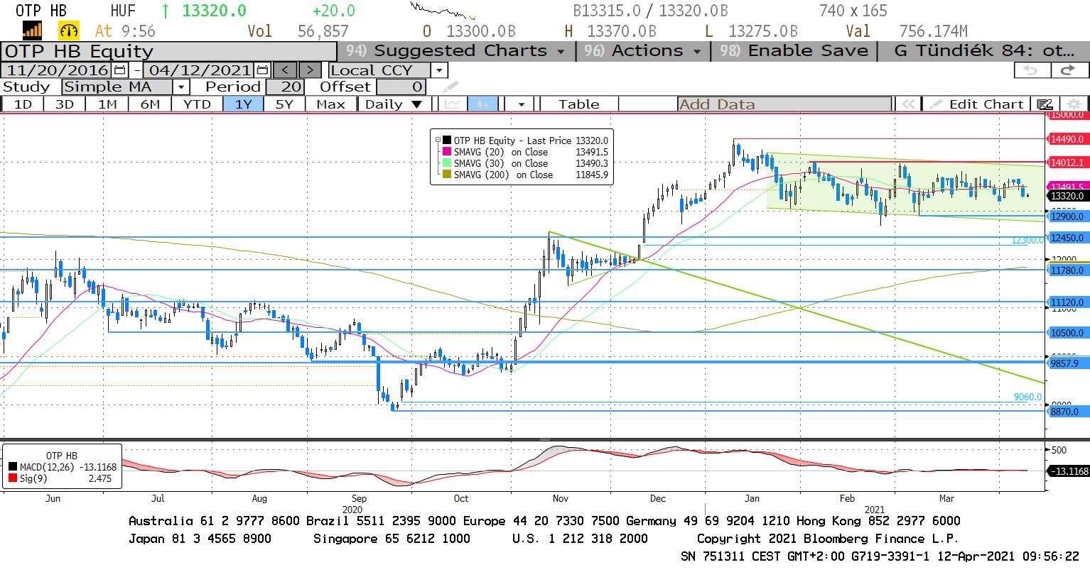Viewport: 1090px width, 577px height.
Task: Click the Edit Chart button
Action: click(x=976, y=104)
